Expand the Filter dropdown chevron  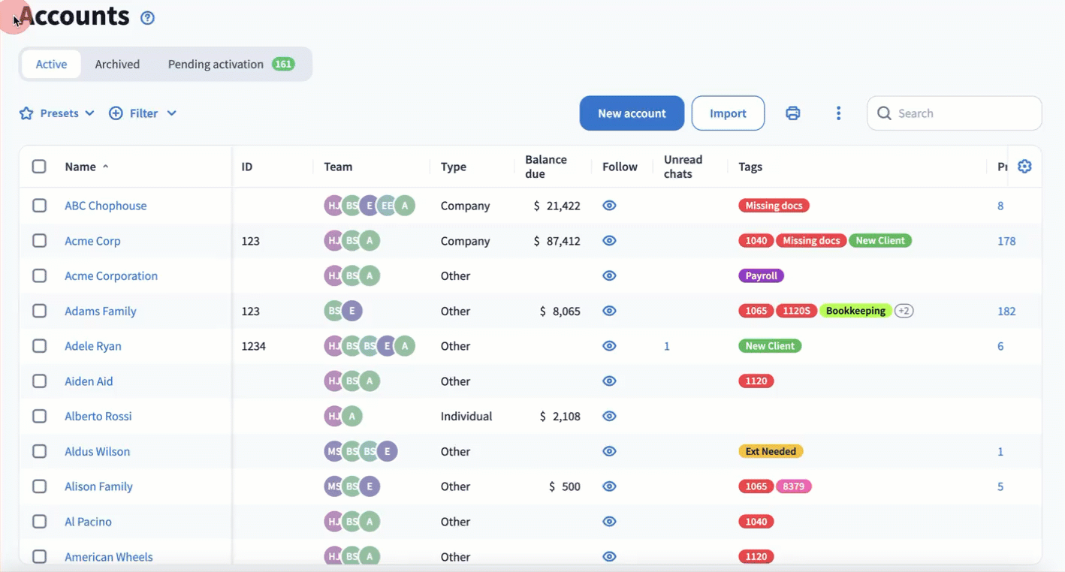[171, 113]
